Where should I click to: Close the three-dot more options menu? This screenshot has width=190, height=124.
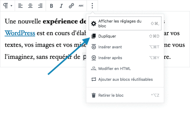(x=93, y=6)
